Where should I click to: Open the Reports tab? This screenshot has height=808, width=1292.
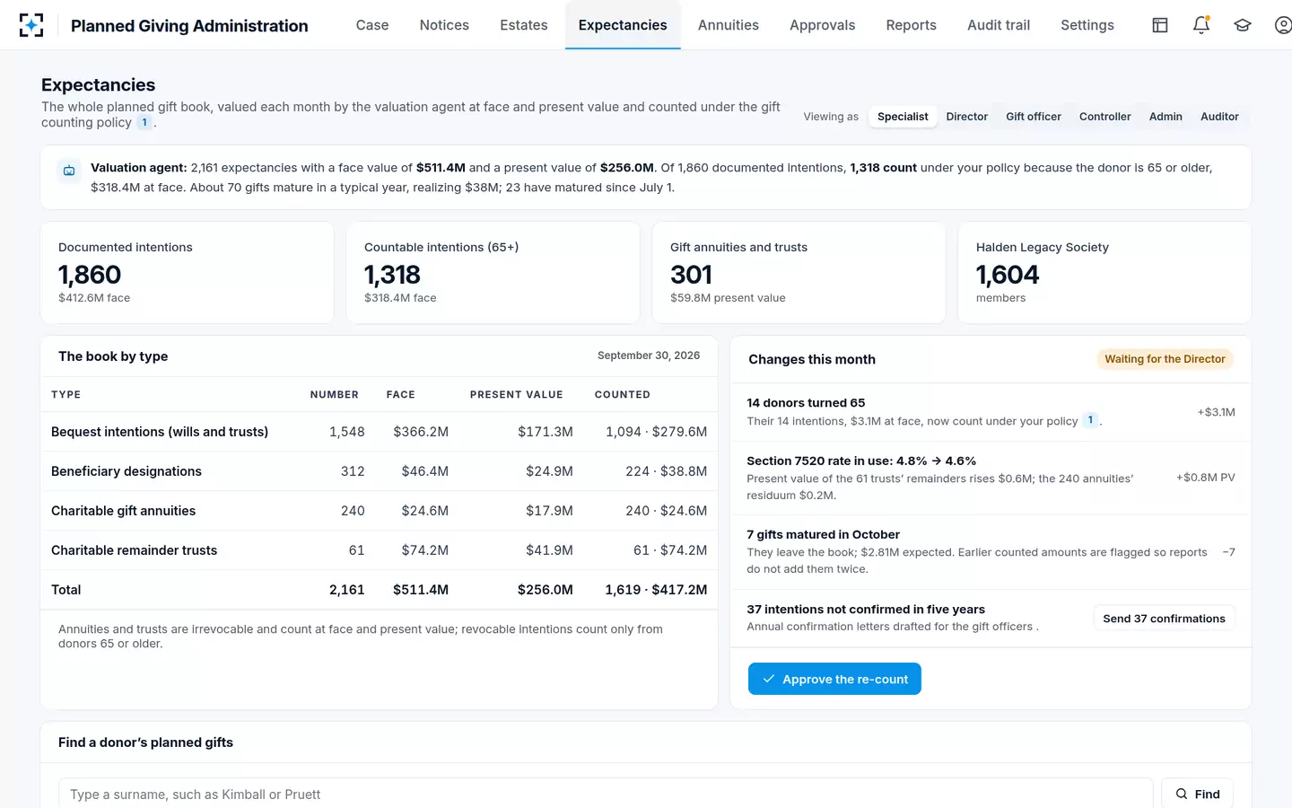coord(911,25)
